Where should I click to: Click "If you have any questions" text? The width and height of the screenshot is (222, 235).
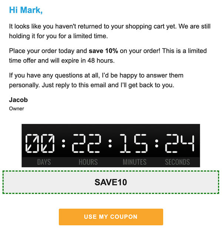[46, 75]
